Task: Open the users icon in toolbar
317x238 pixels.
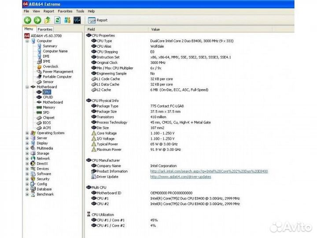Action: pyautogui.click(x=67, y=20)
